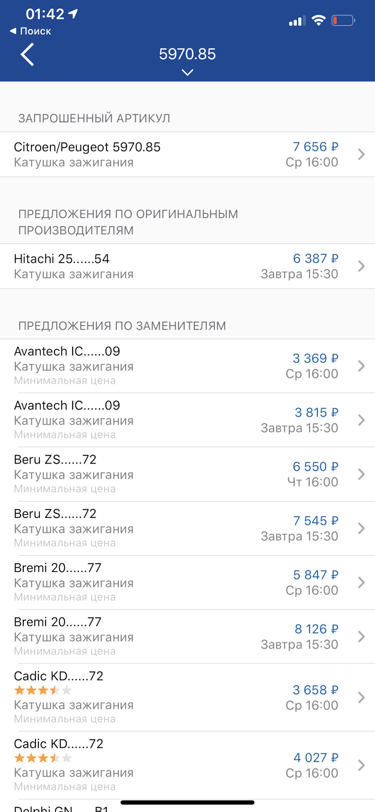The height and width of the screenshot is (812, 375).
Task: Expand the dropdown chevron under 5970.85
Action: 187,73
